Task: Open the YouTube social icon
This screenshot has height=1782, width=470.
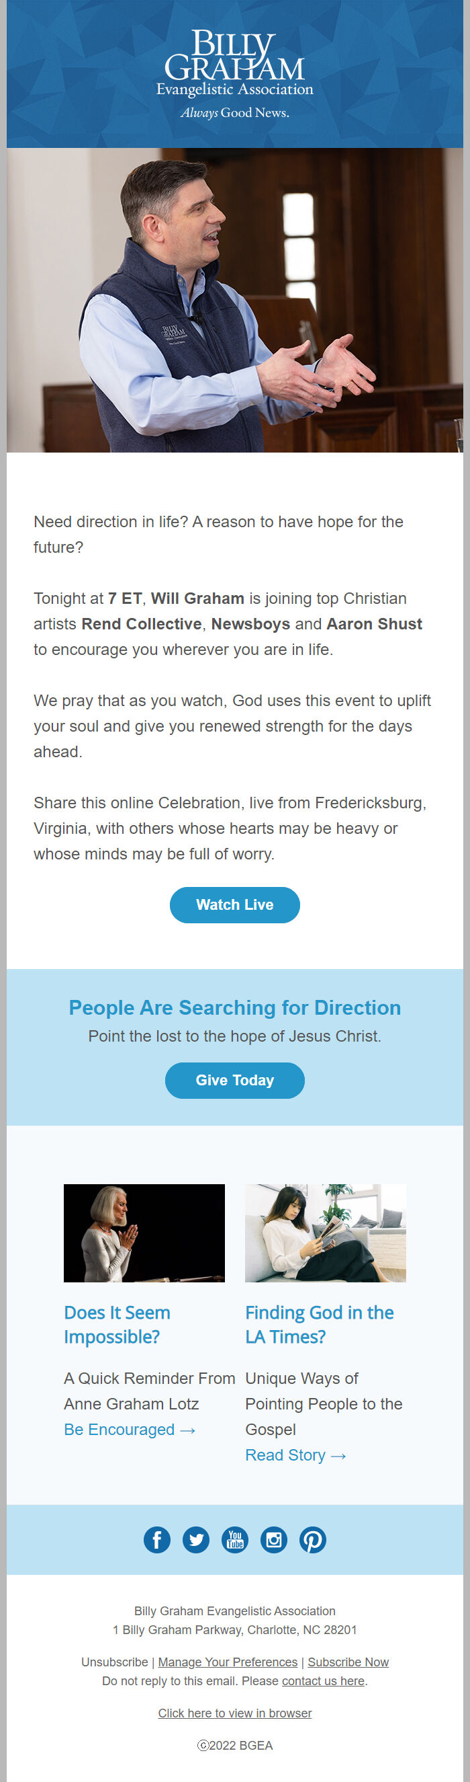Action: (235, 1539)
